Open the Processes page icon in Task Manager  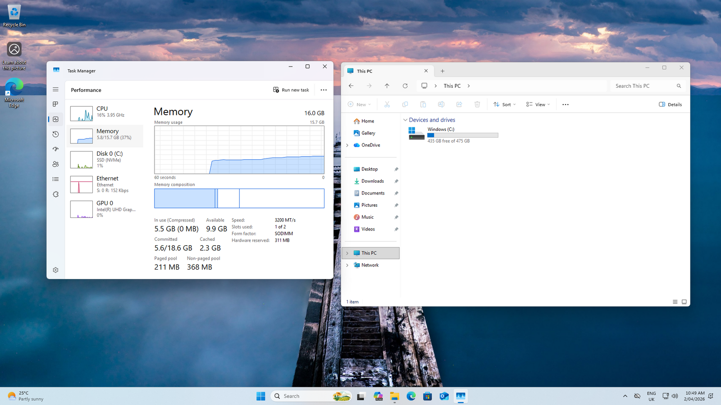(55, 104)
